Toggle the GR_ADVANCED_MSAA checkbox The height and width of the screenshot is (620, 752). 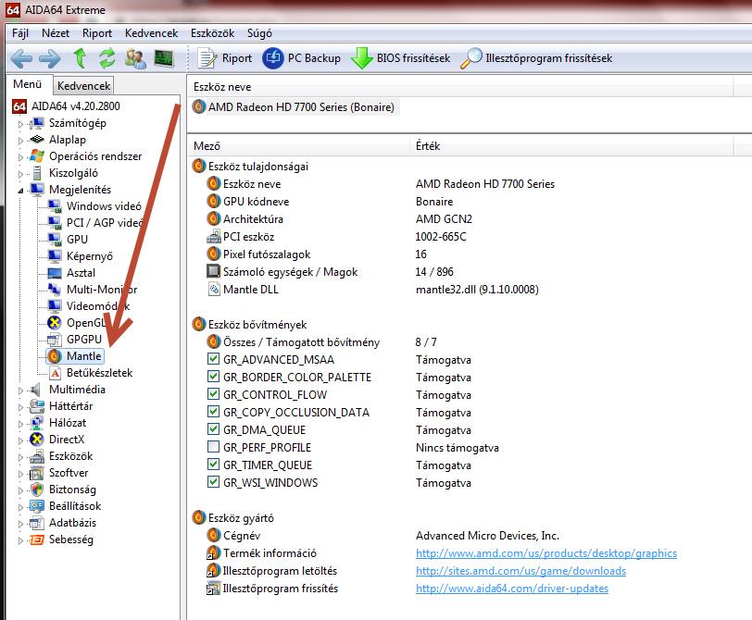click(213, 359)
